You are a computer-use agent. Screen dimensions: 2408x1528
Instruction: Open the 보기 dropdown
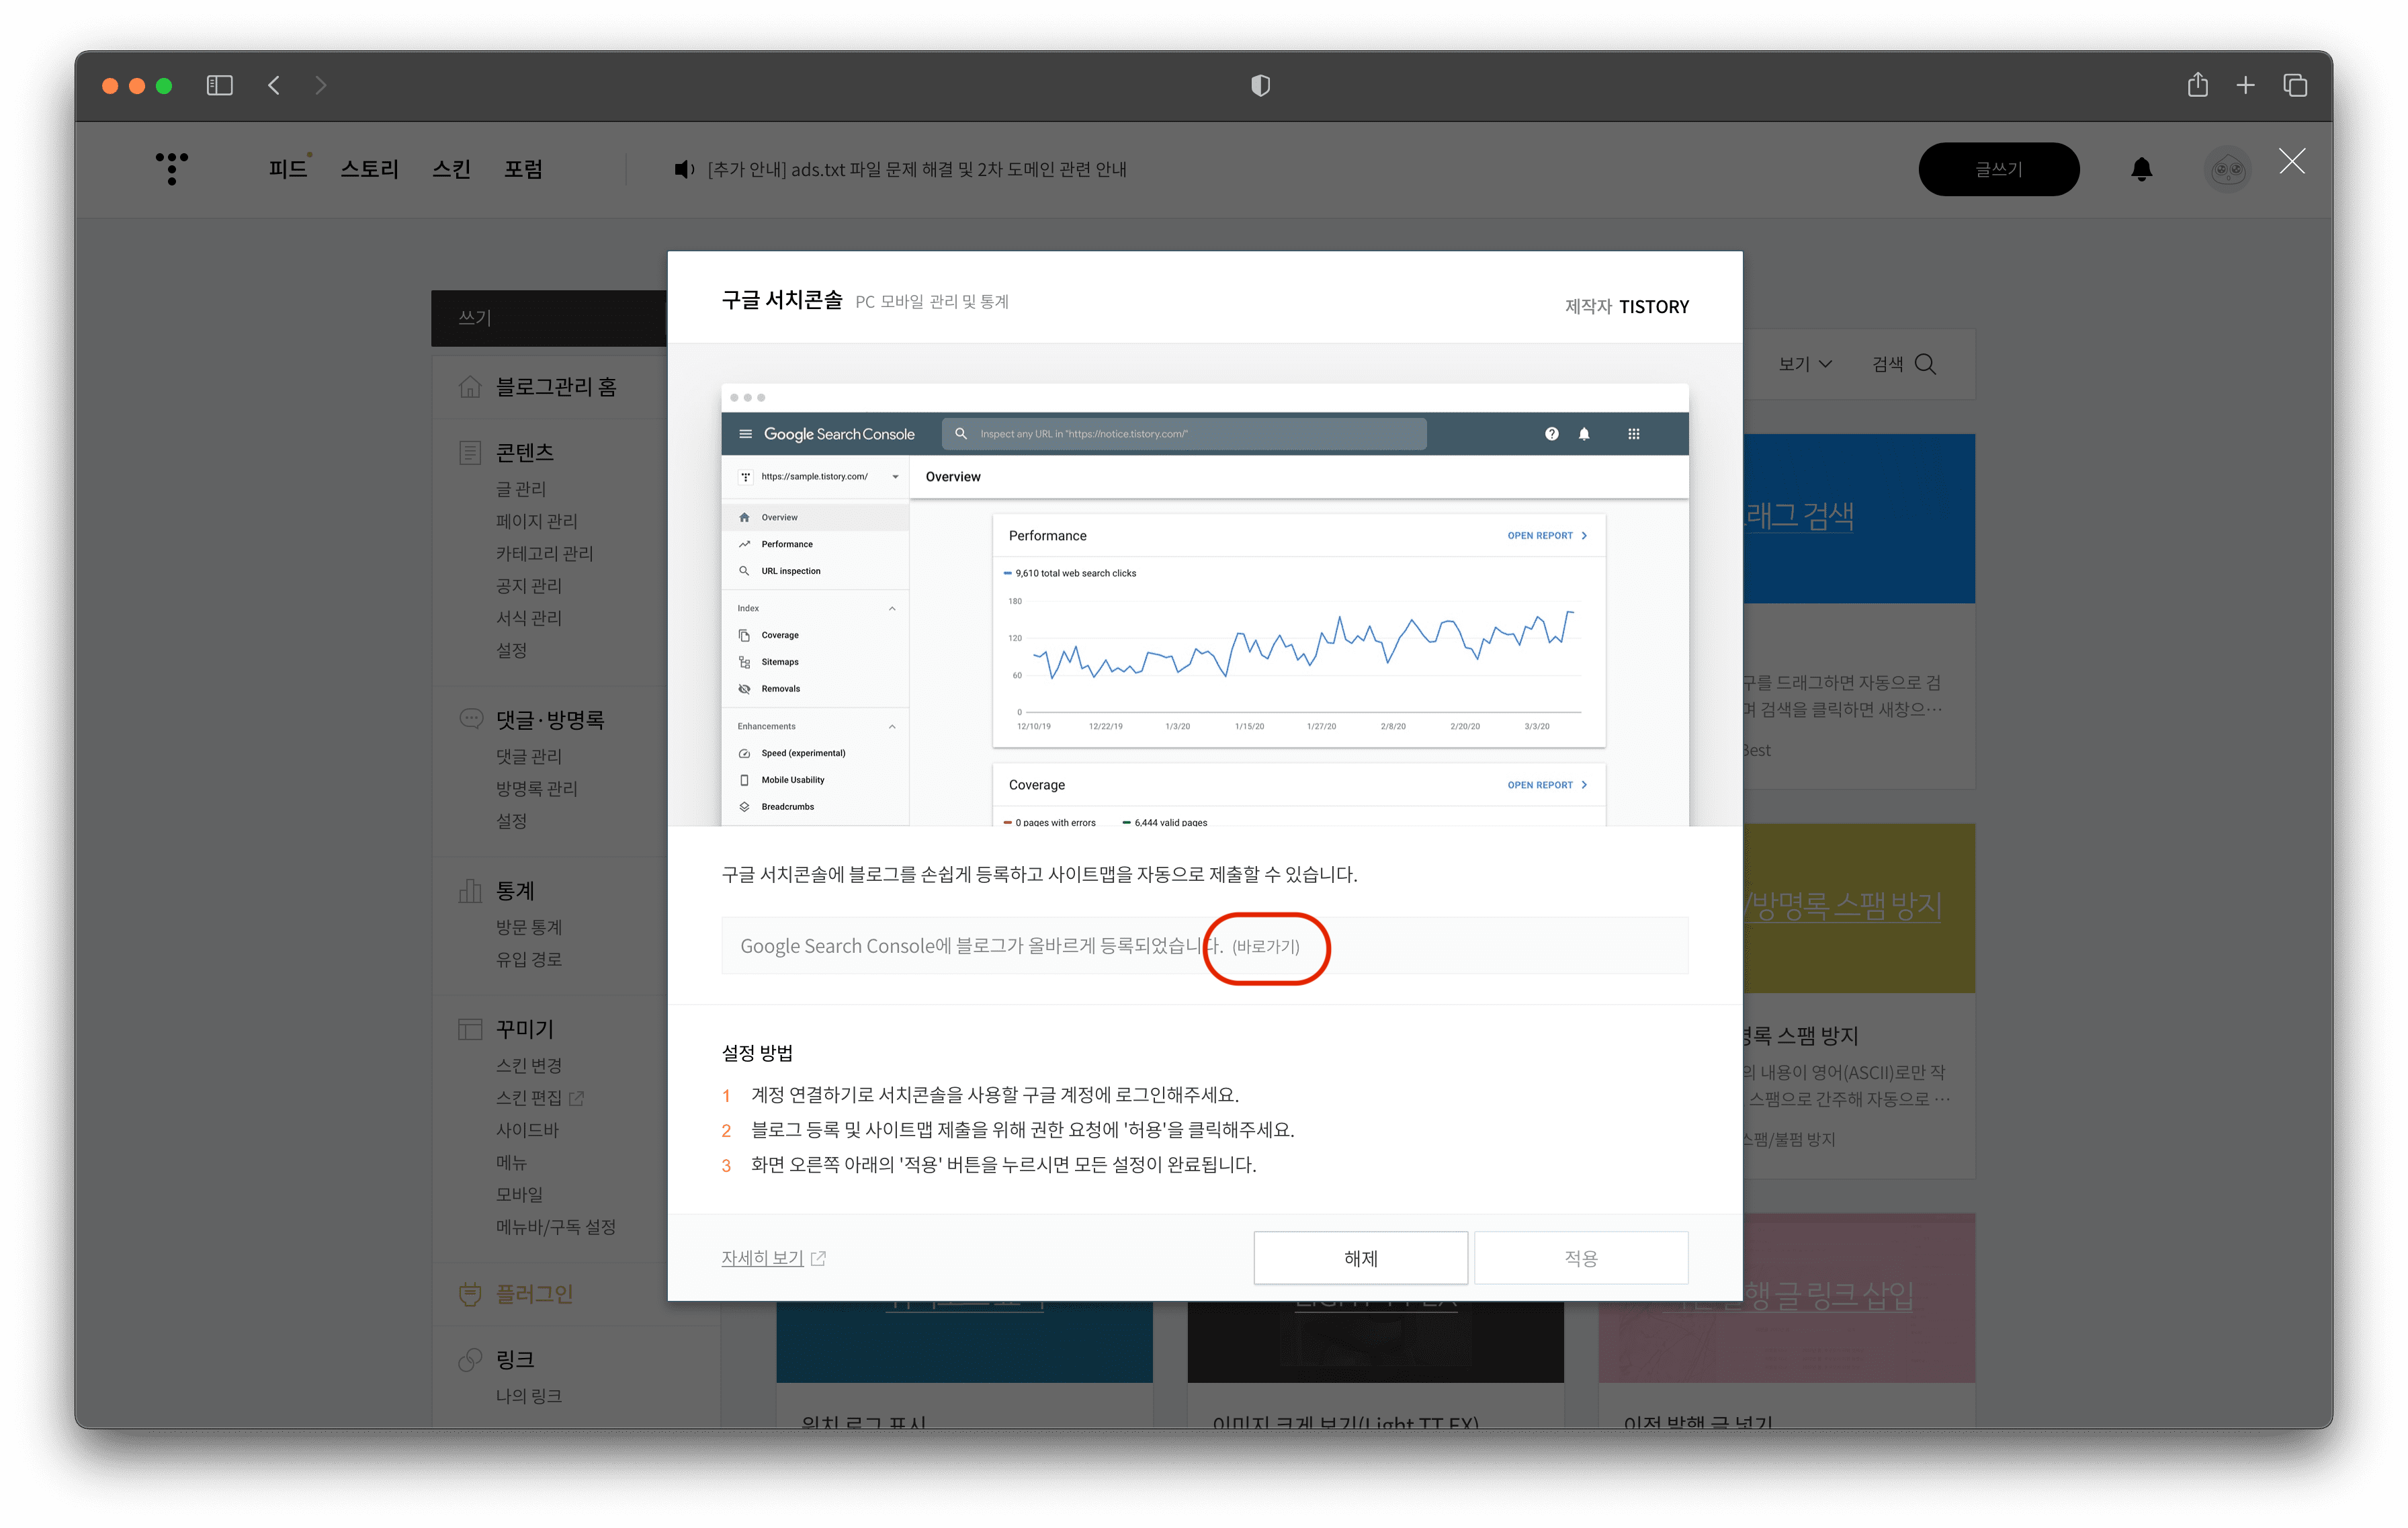click(1805, 364)
